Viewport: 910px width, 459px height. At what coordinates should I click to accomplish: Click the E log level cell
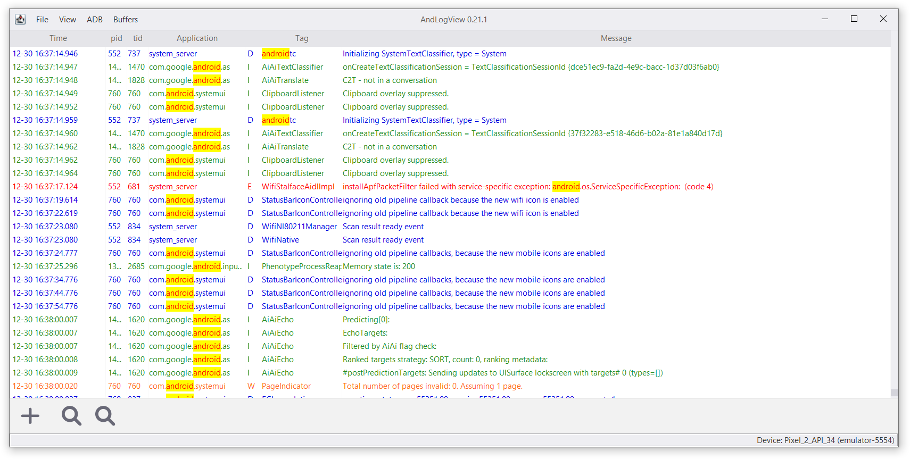pyautogui.click(x=250, y=187)
